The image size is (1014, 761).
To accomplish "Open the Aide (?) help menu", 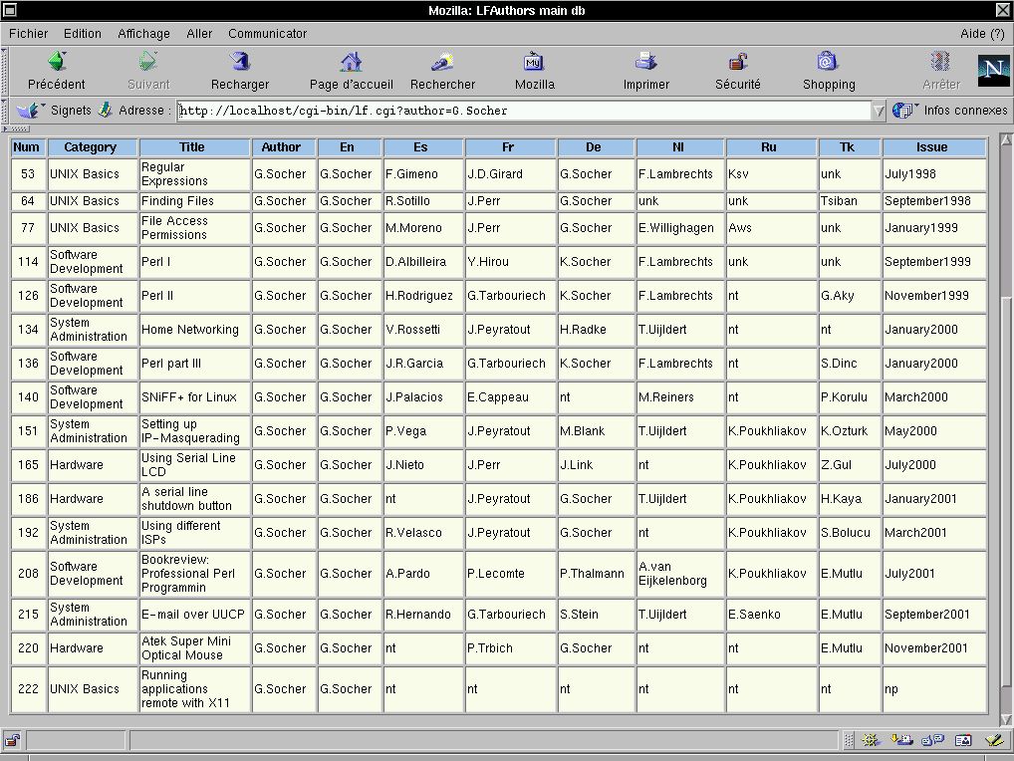I will pos(981,33).
